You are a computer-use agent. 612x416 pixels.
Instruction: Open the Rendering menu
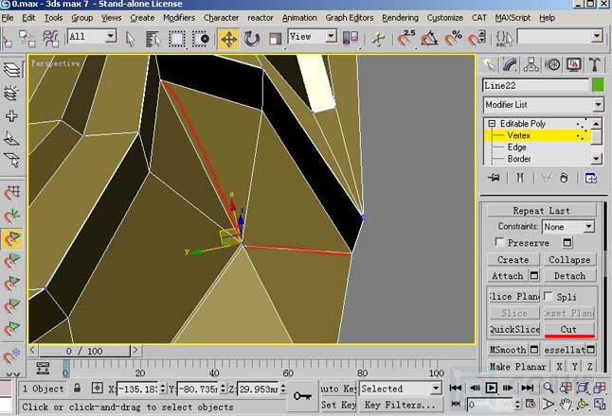click(x=400, y=18)
